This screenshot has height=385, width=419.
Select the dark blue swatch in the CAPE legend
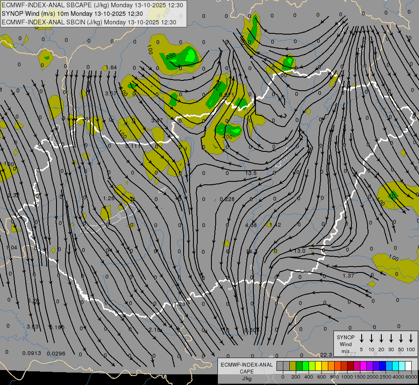(383, 366)
